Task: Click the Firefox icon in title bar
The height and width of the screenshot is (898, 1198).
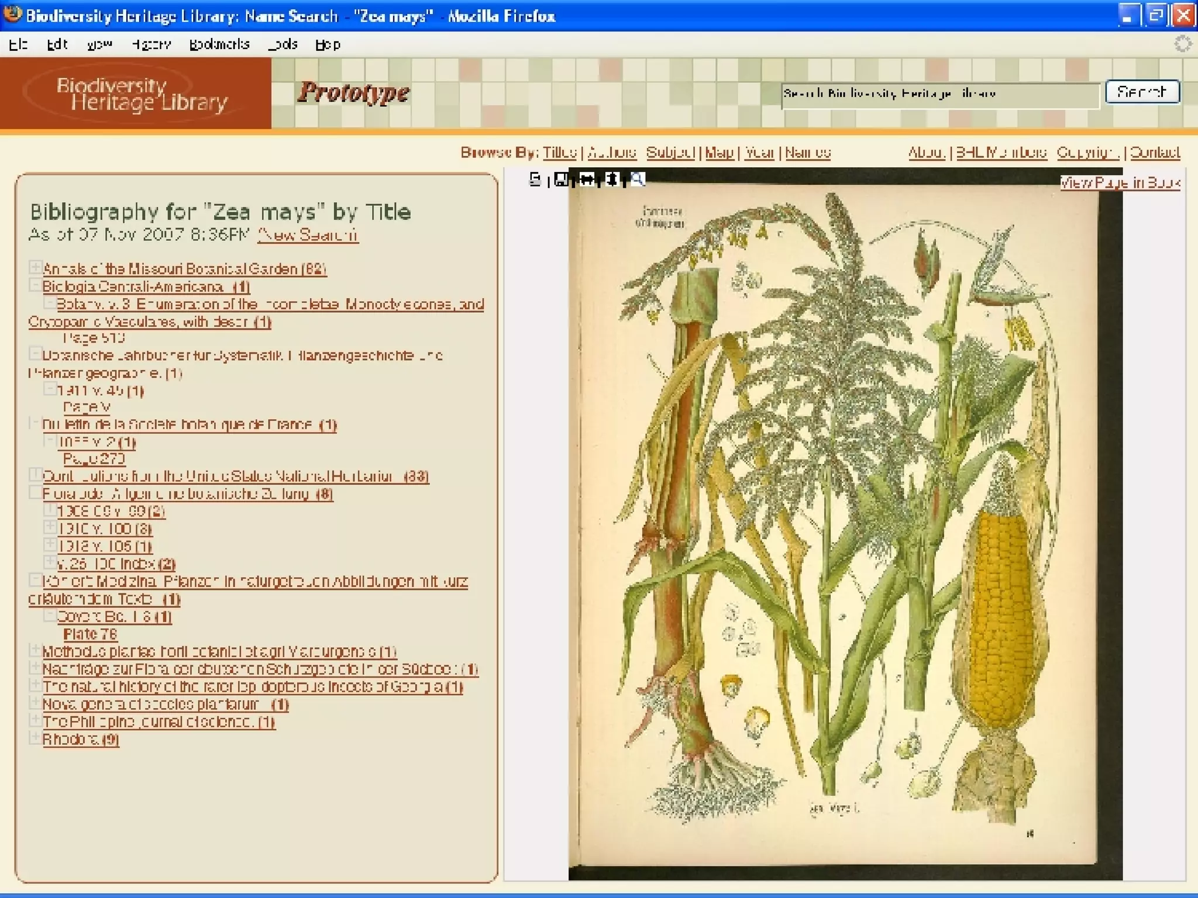Action: click(12, 15)
